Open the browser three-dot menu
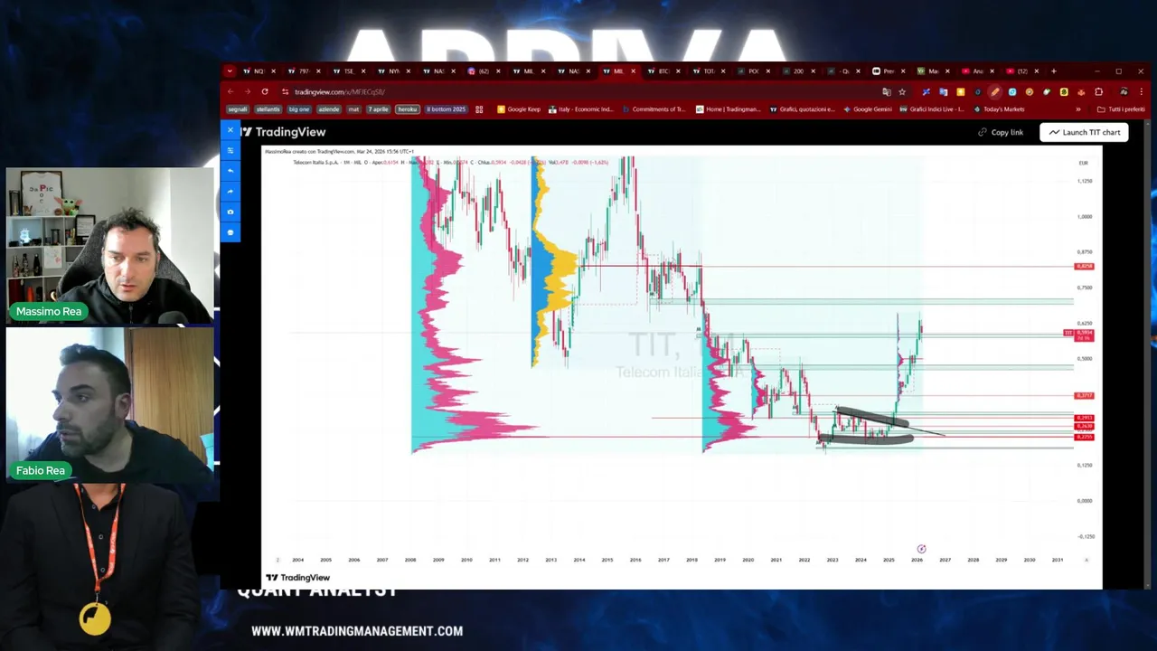The width and height of the screenshot is (1157, 651). 1141,91
